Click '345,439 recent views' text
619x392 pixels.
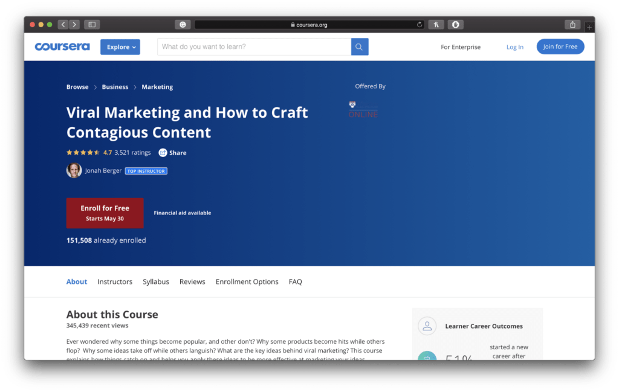tap(97, 326)
